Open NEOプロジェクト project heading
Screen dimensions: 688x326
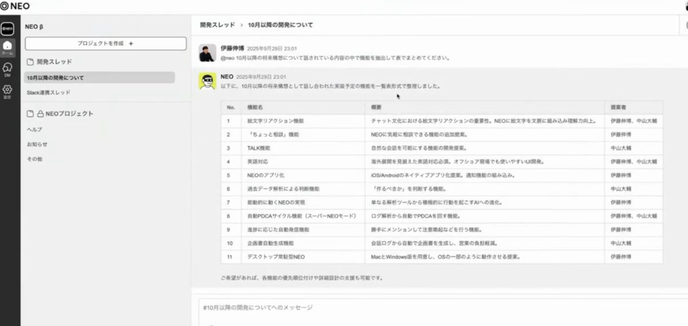tap(69, 114)
